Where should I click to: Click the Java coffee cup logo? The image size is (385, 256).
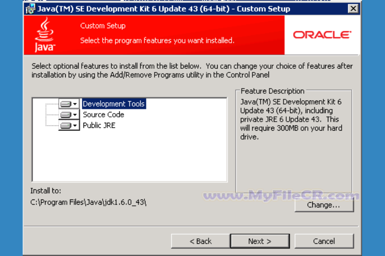click(x=44, y=35)
